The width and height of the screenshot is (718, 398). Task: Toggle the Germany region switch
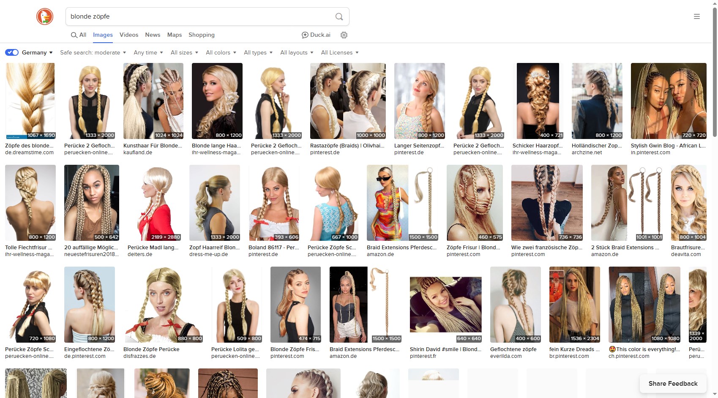pyautogui.click(x=12, y=52)
